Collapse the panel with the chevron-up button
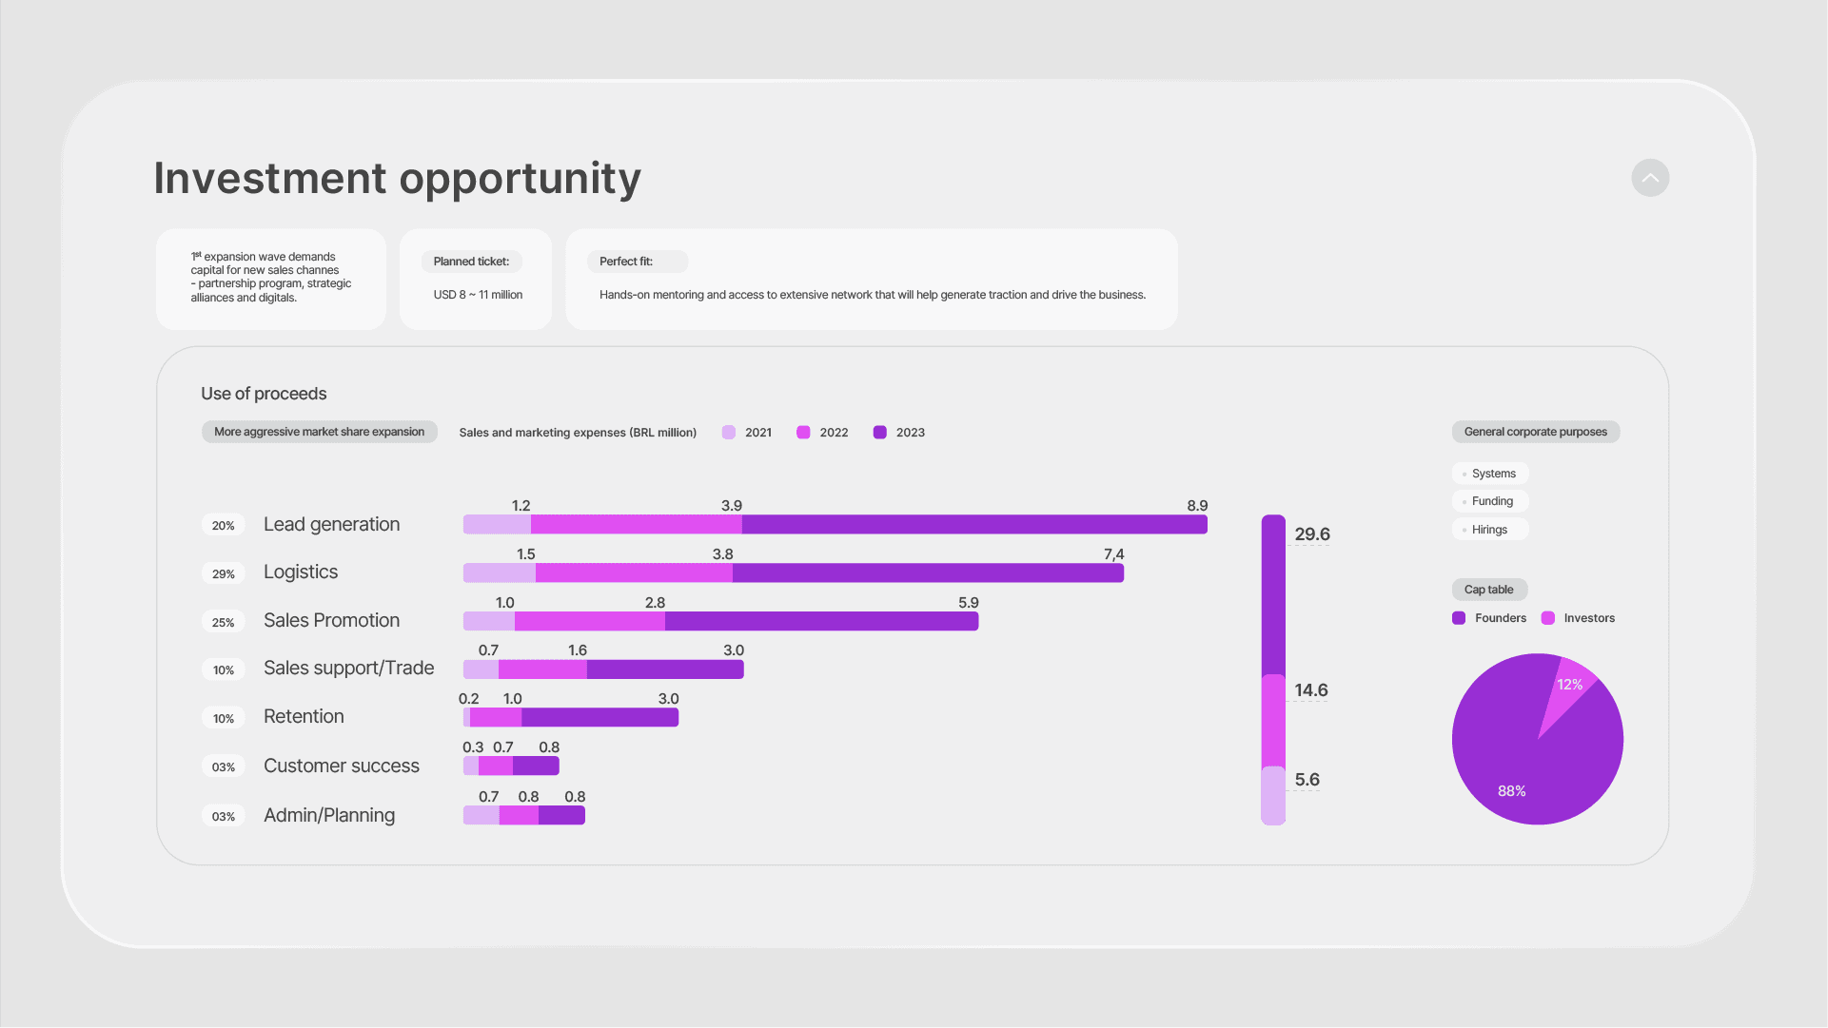The height and width of the screenshot is (1028, 1828). tap(1650, 178)
